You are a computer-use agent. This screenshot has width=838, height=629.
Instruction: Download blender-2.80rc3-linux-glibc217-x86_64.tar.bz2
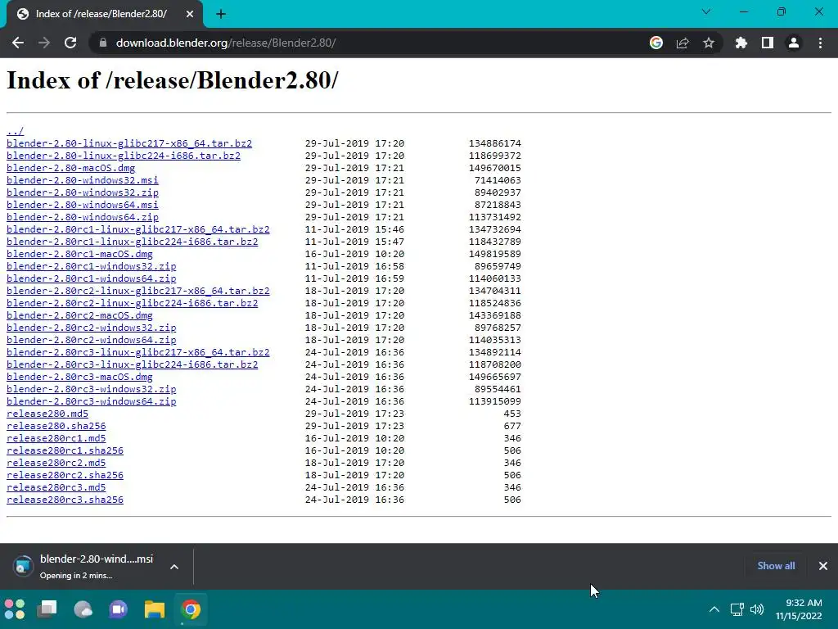(137, 352)
